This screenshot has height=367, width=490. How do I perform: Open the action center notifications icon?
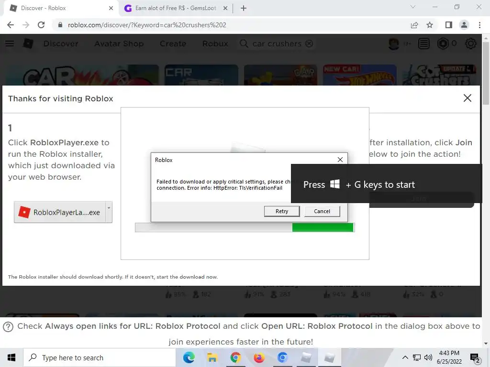tap(475, 357)
